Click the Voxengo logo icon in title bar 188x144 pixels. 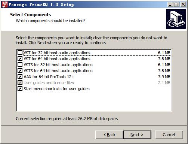click(x=5, y=4)
